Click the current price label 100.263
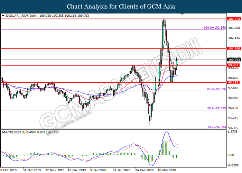The width and height of the screenshot is (242, 173). (x=234, y=60)
